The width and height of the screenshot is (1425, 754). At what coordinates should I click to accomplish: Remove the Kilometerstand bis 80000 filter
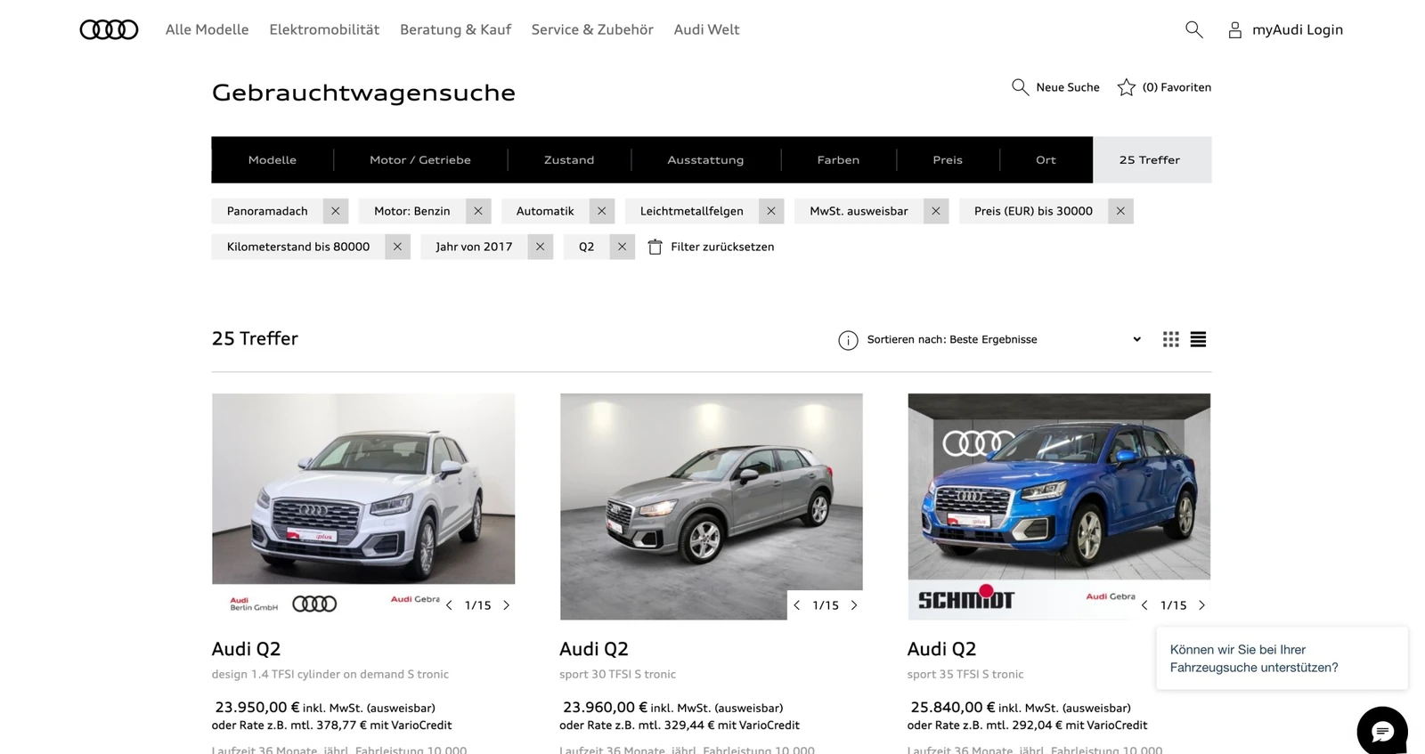pyautogui.click(x=397, y=247)
